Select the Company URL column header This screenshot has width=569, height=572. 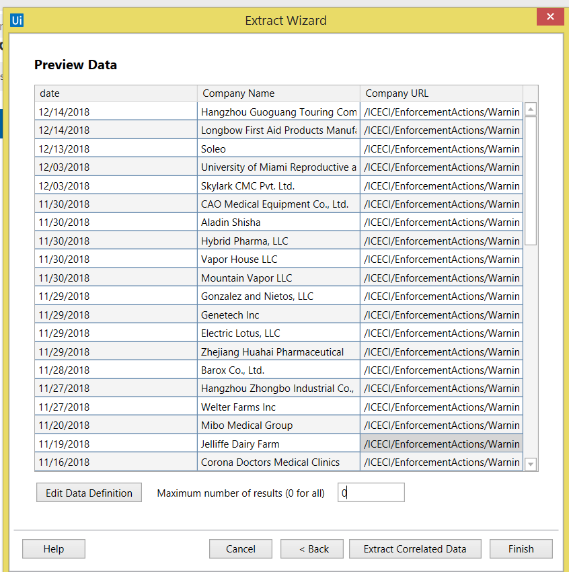441,93
